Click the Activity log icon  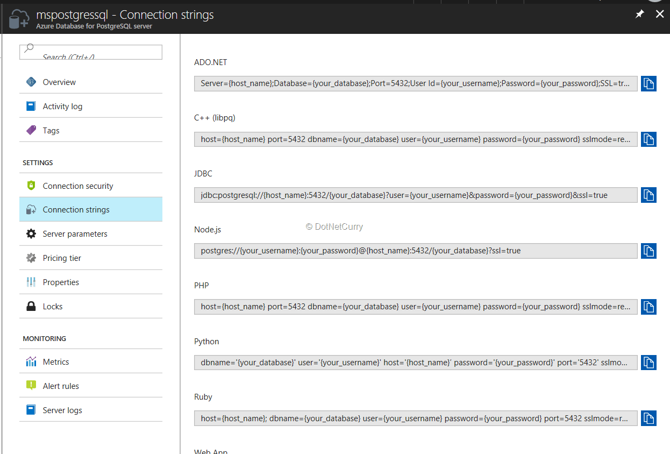coord(31,106)
